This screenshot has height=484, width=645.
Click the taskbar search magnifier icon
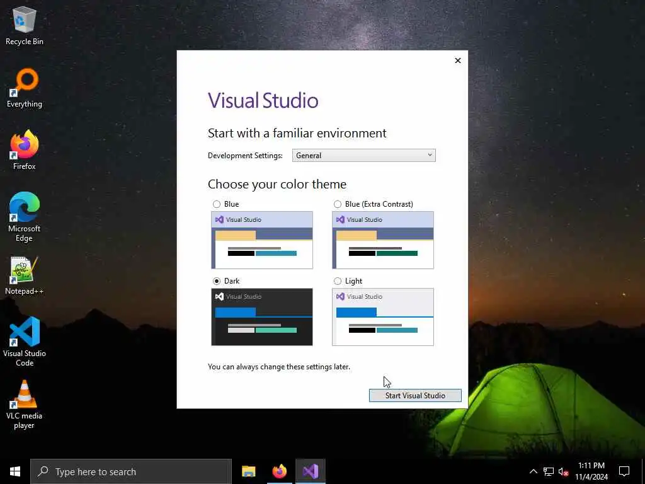43,471
